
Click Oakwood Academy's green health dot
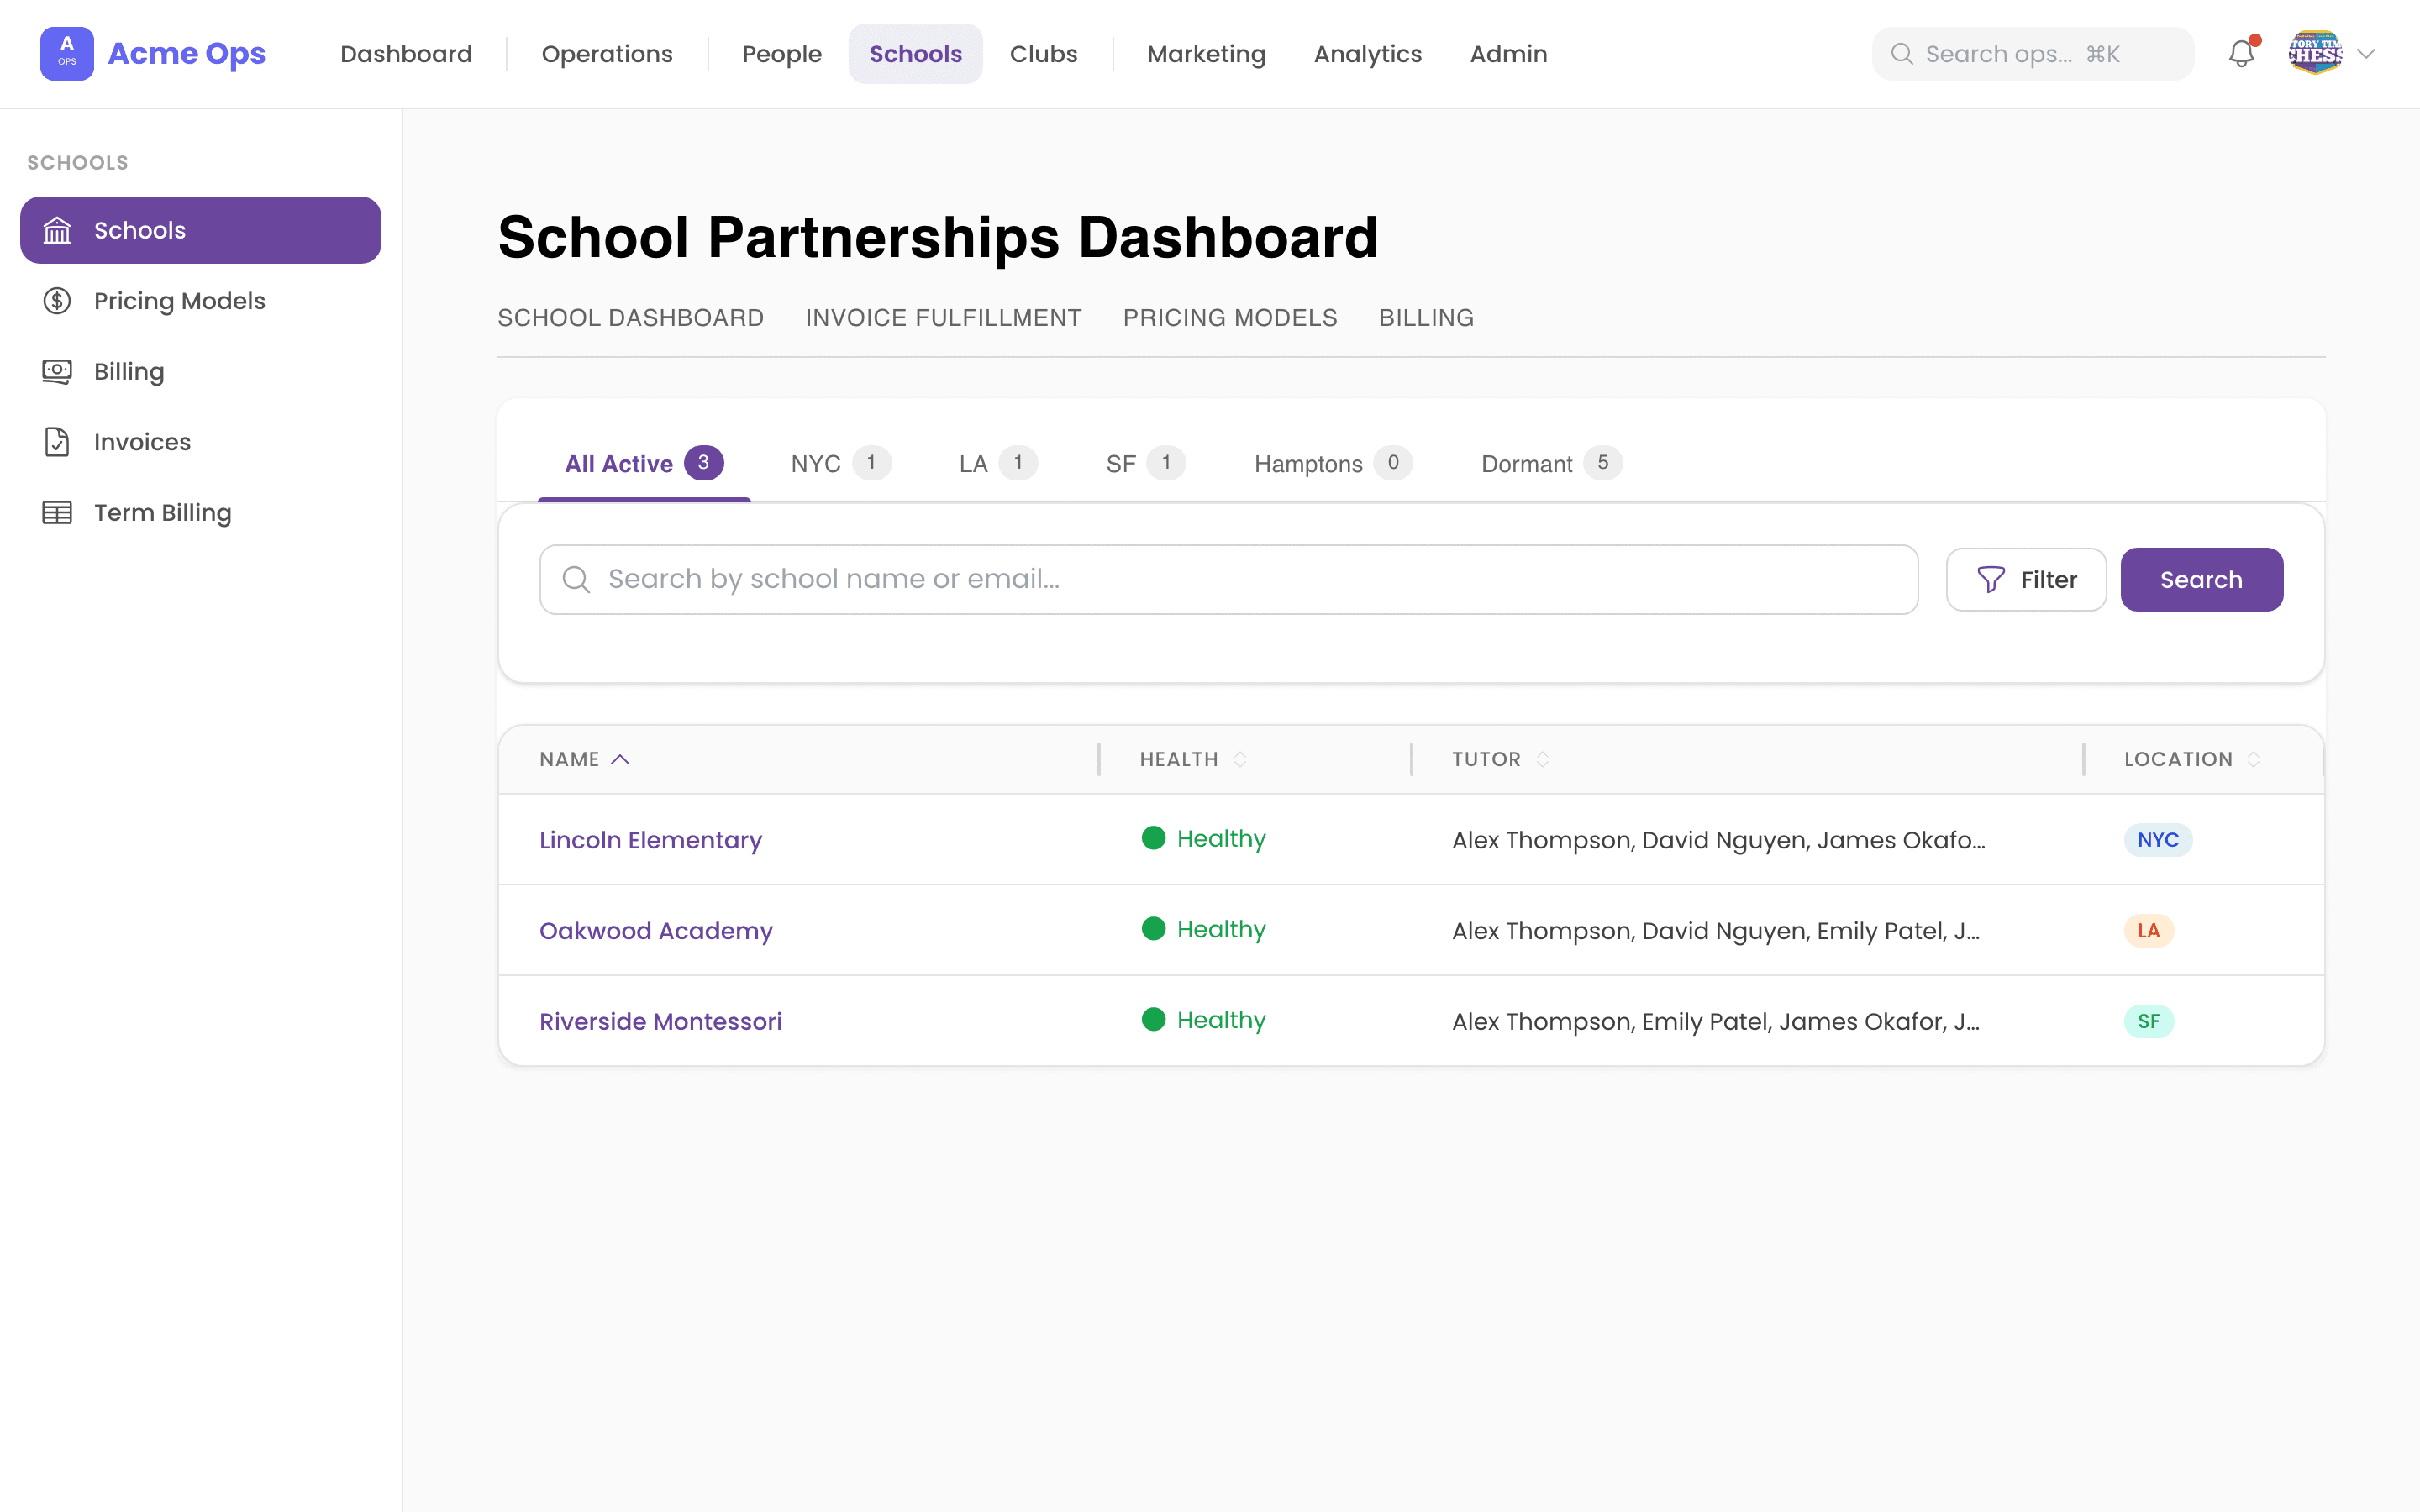(1153, 929)
